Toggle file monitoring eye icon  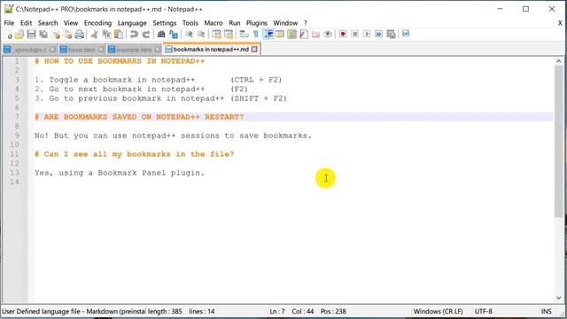(328, 35)
